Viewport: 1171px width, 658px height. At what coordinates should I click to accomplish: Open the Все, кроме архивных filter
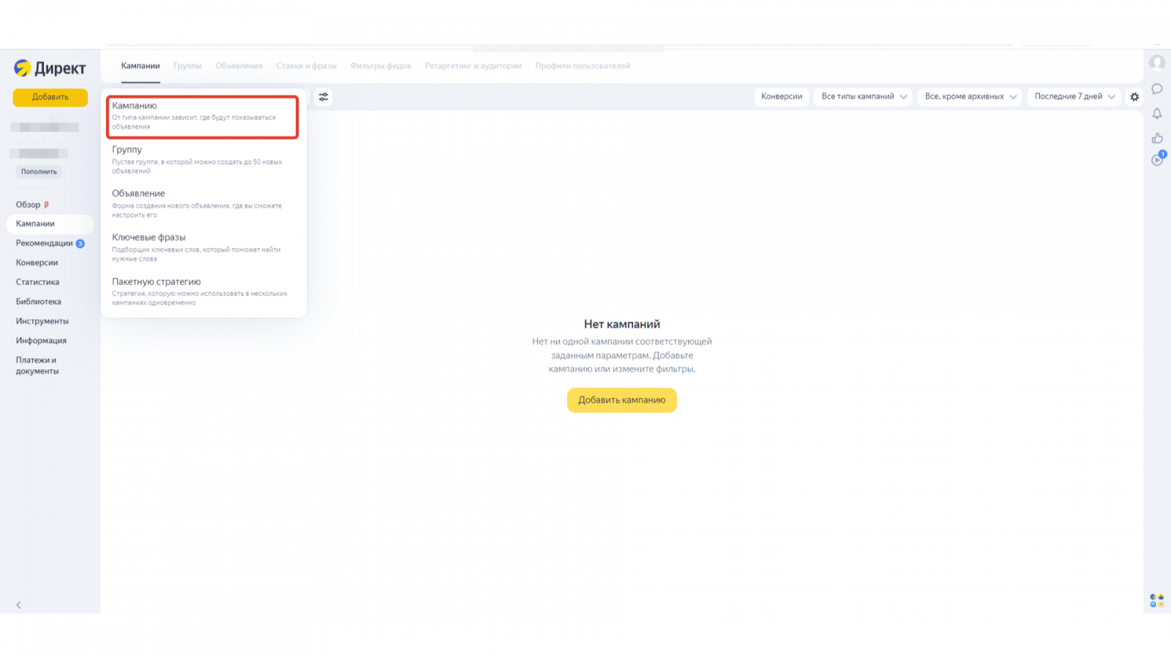click(x=970, y=97)
